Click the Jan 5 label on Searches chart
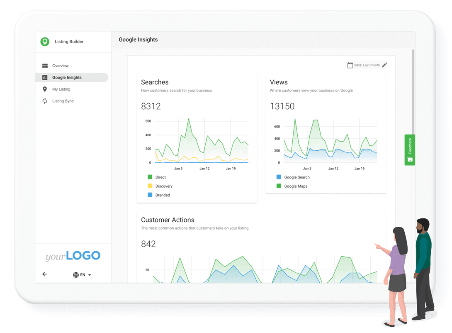The height and width of the screenshot is (333, 452). coord(178,169)
